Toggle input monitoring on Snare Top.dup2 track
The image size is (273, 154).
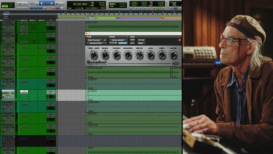coord(7,93)
